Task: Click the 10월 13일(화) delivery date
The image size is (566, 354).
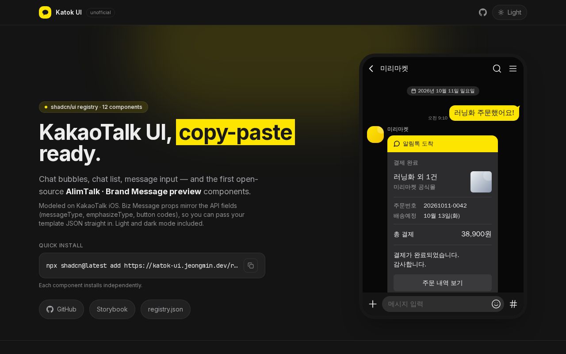Action: point(442,216)
